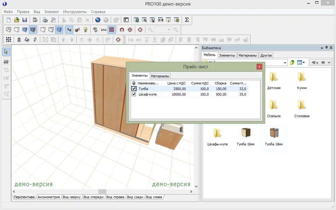Open the Кухни folder in the library
This screenshot has height=210, width=336.
pos(302,81)
